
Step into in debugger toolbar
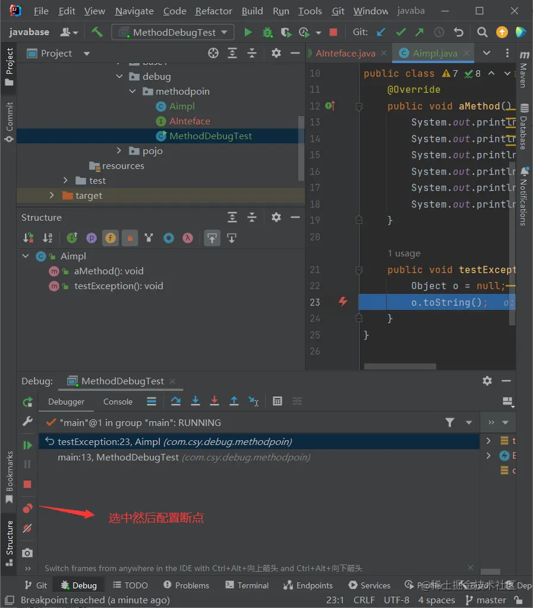pyautogui.click(x=195, y=401)
